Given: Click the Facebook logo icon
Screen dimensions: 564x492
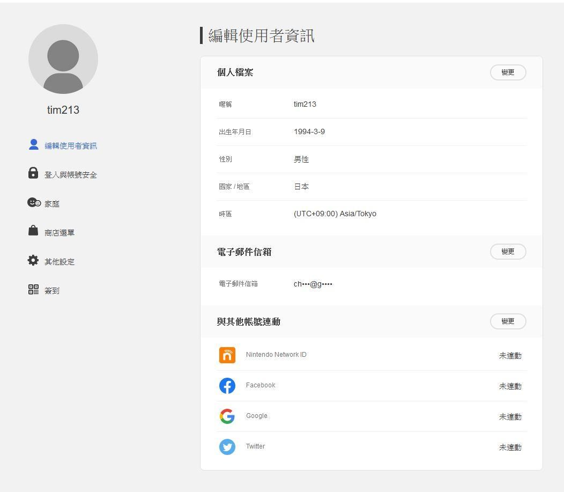Looking at the screenshot, I should [227, 386].
